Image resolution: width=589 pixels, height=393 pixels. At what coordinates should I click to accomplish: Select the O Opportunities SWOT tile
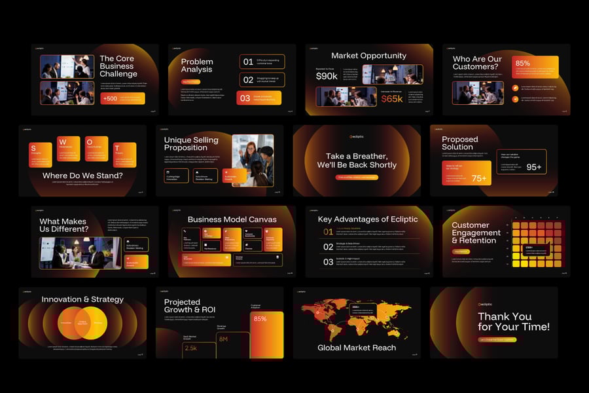pos(97,149)
